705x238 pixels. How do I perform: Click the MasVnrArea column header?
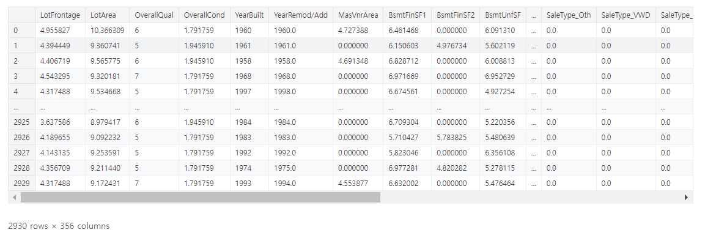(358, 15)
